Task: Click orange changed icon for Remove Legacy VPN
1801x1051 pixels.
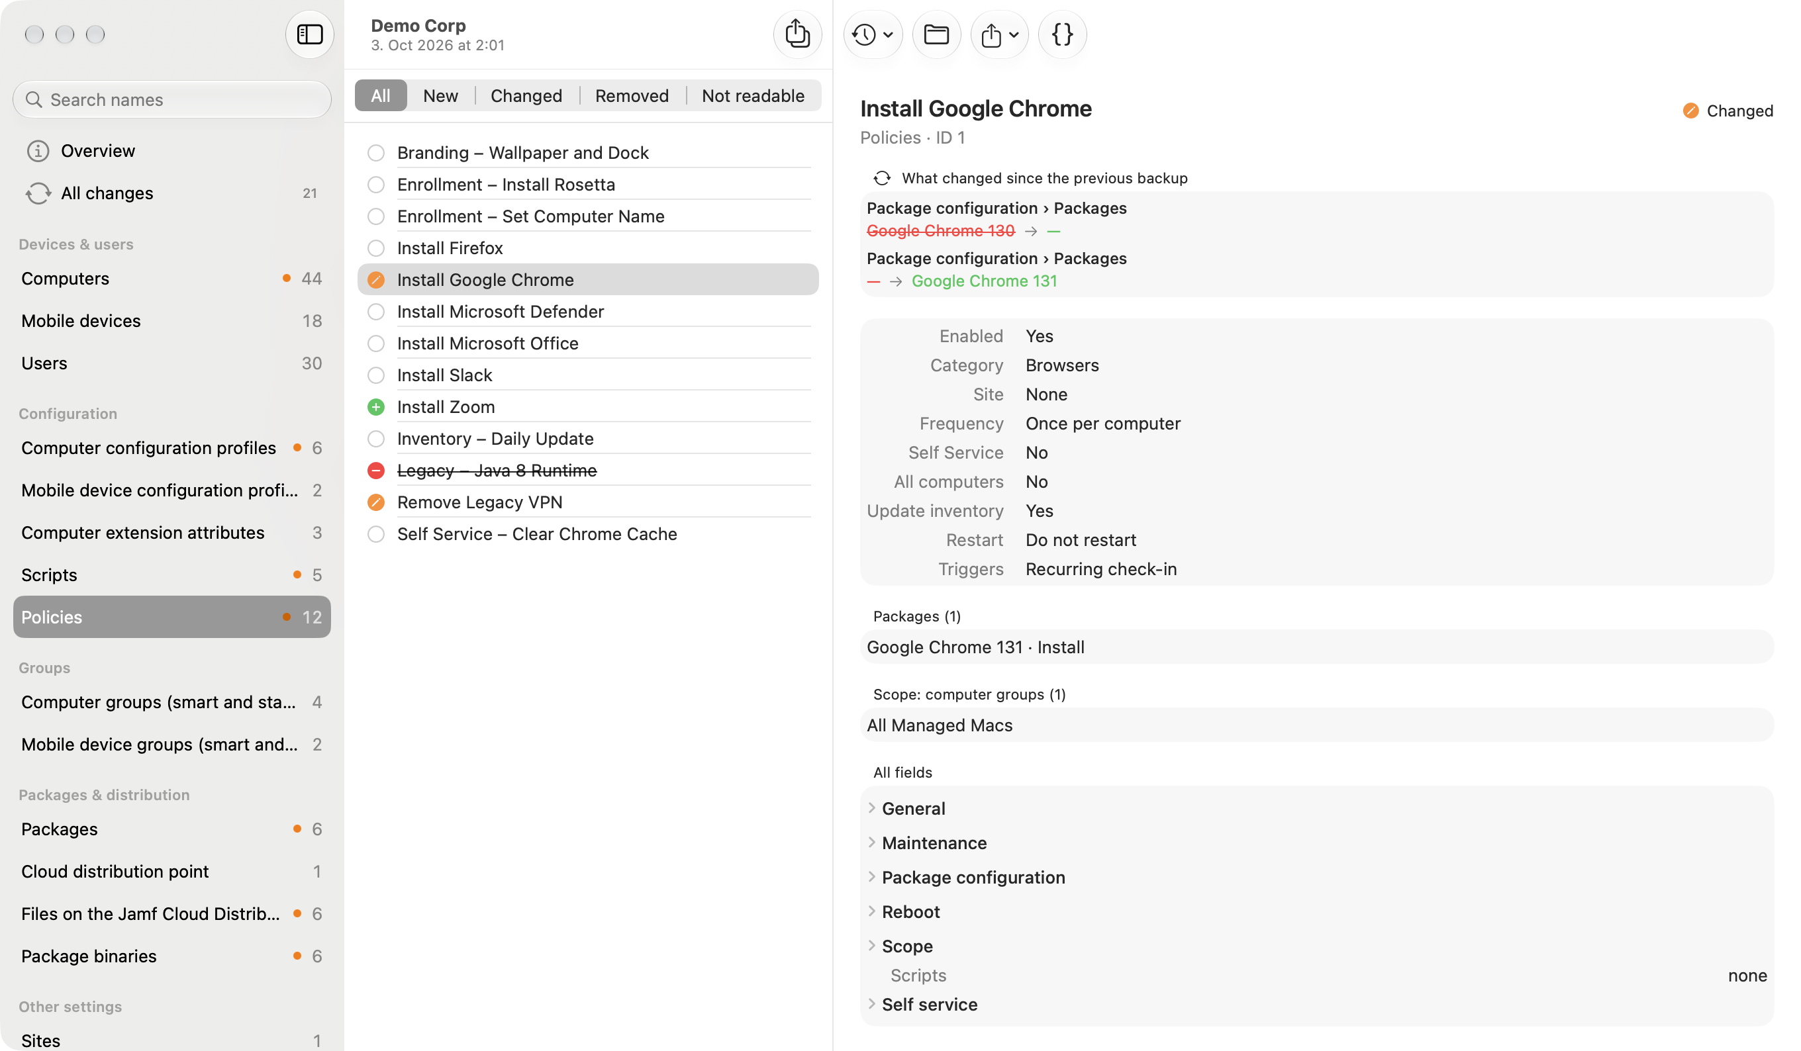Action: pyautogui.click(x=376, y=502)
